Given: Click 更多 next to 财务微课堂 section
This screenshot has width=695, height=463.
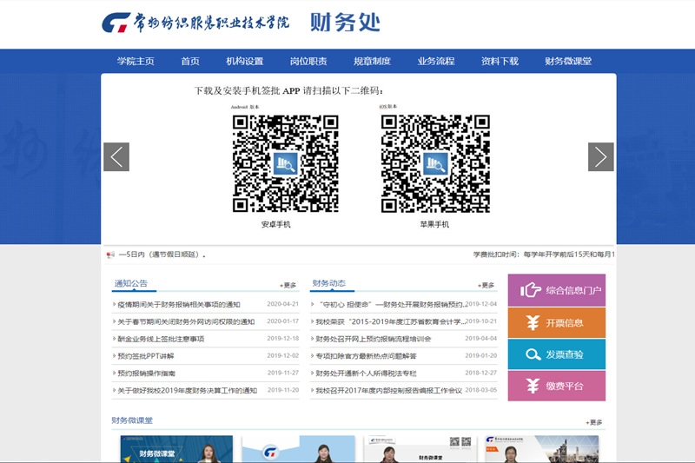Looking at the screenshot, I should click(x=594, y=422).
